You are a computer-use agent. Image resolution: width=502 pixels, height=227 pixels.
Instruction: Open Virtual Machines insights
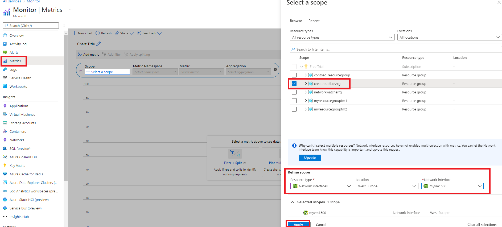(x=22, y=114)
